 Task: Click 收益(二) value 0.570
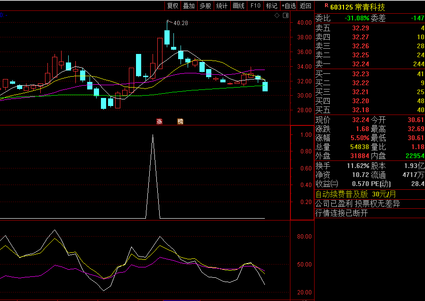361,184
